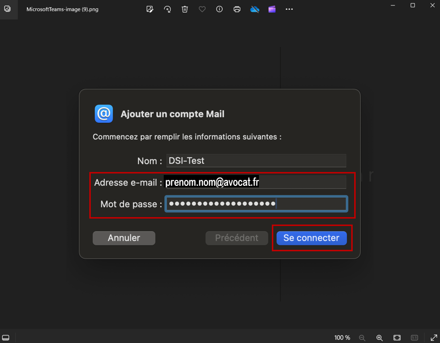View the image at actual 1:1 size

coord(414,338)
